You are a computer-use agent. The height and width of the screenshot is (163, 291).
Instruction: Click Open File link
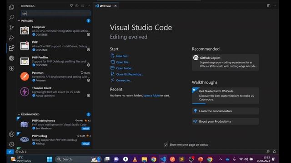coord(123,62)
